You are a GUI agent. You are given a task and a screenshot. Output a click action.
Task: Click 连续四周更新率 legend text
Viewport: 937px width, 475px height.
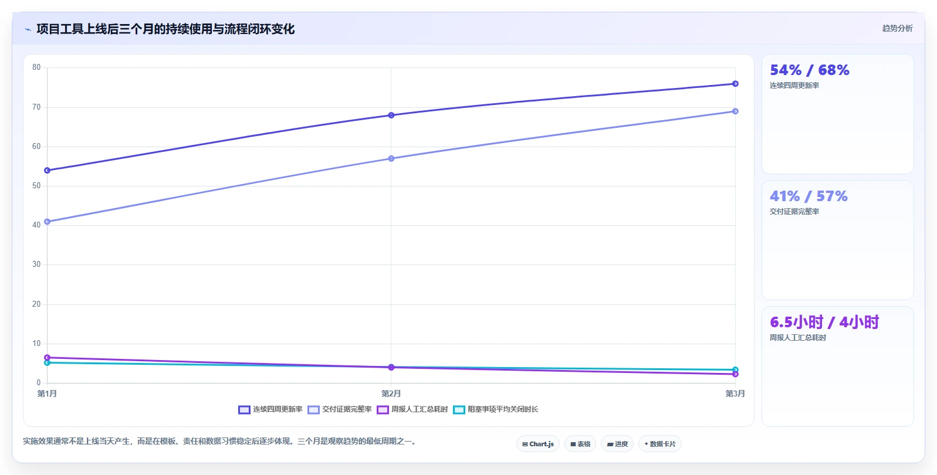coord(278,409)
